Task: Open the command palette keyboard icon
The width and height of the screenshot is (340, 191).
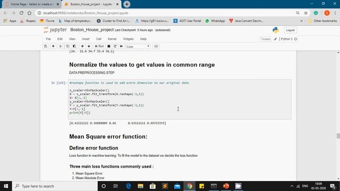Action: click(x=156, y=46)
